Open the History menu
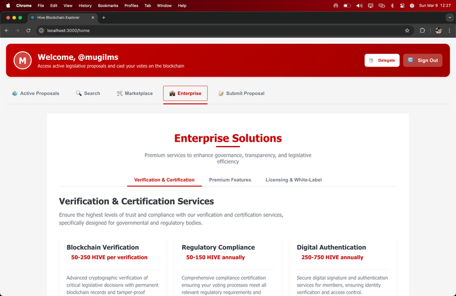Viewport: 456px width, 296px height. (85, 5)
